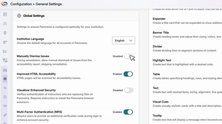Click the Disabled status next to Manually Dismiss Issues

[118, 56]
